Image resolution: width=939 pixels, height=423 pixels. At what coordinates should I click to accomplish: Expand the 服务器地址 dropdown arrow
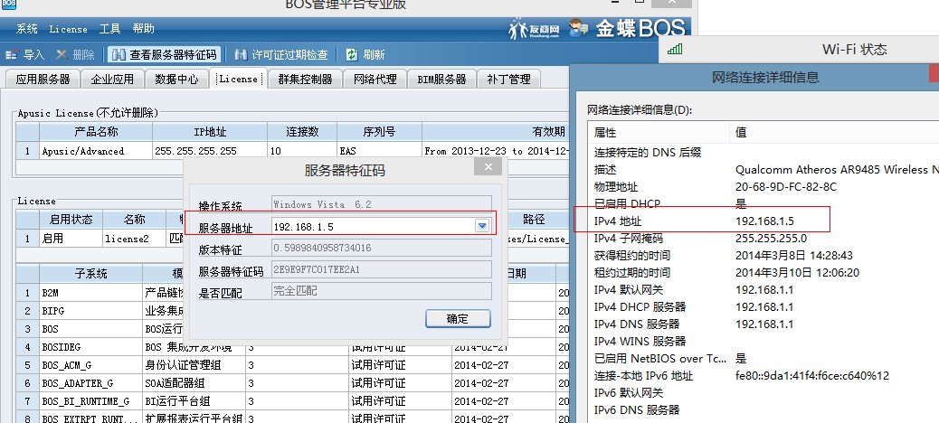[483, 226]
